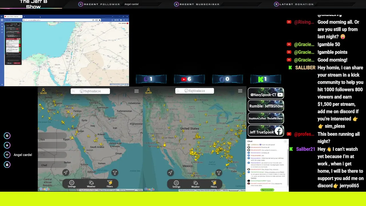Open Weather on the Middle East map toolbar
Image resolution: width=366 pixels, height=206 pixels.
[91, 184]
